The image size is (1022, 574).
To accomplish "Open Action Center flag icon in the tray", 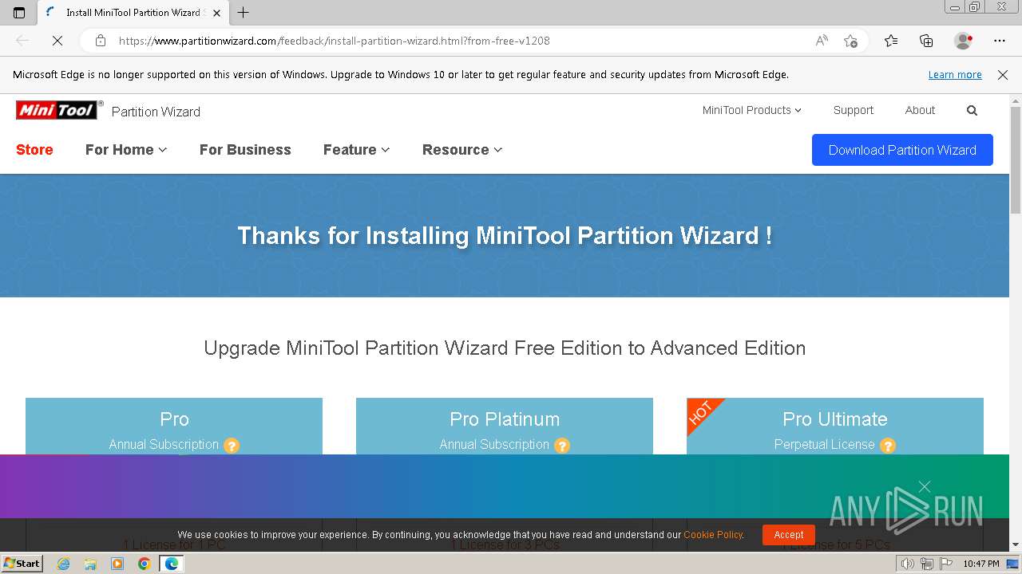I will click(x=945, y=564).
